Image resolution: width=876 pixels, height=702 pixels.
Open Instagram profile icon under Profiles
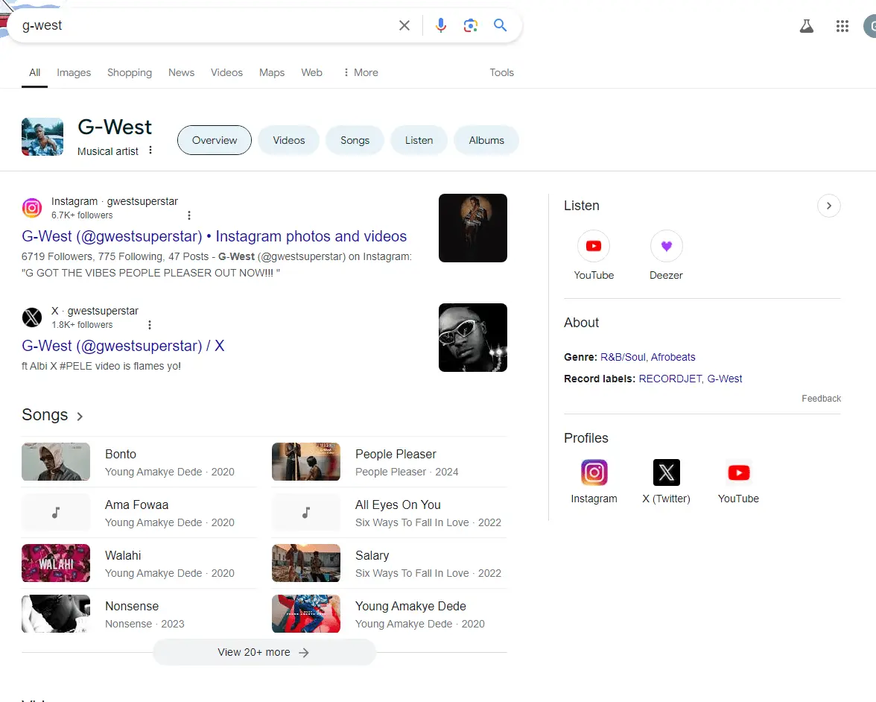point(594,472)
